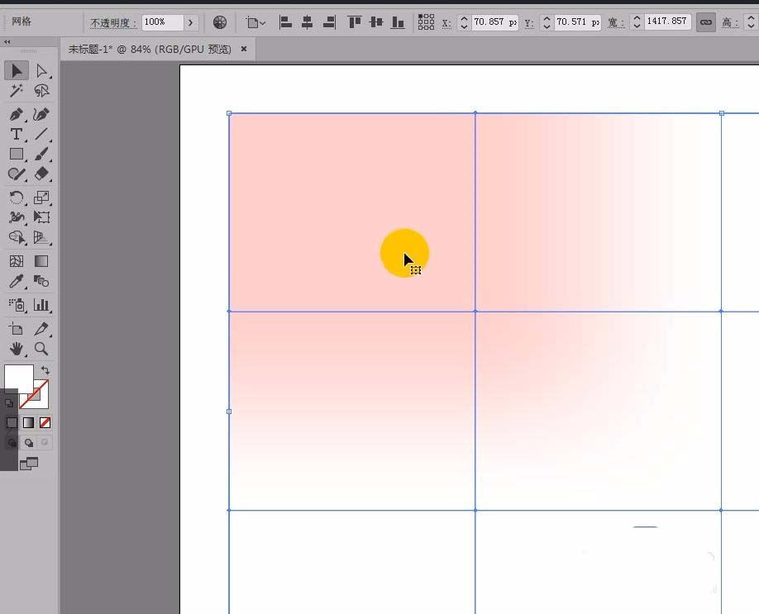Viewport: 759px width, 614px height.
Task: Select the Puppet Warp tool
Action: pyautogui.click(x=17, y=217)
